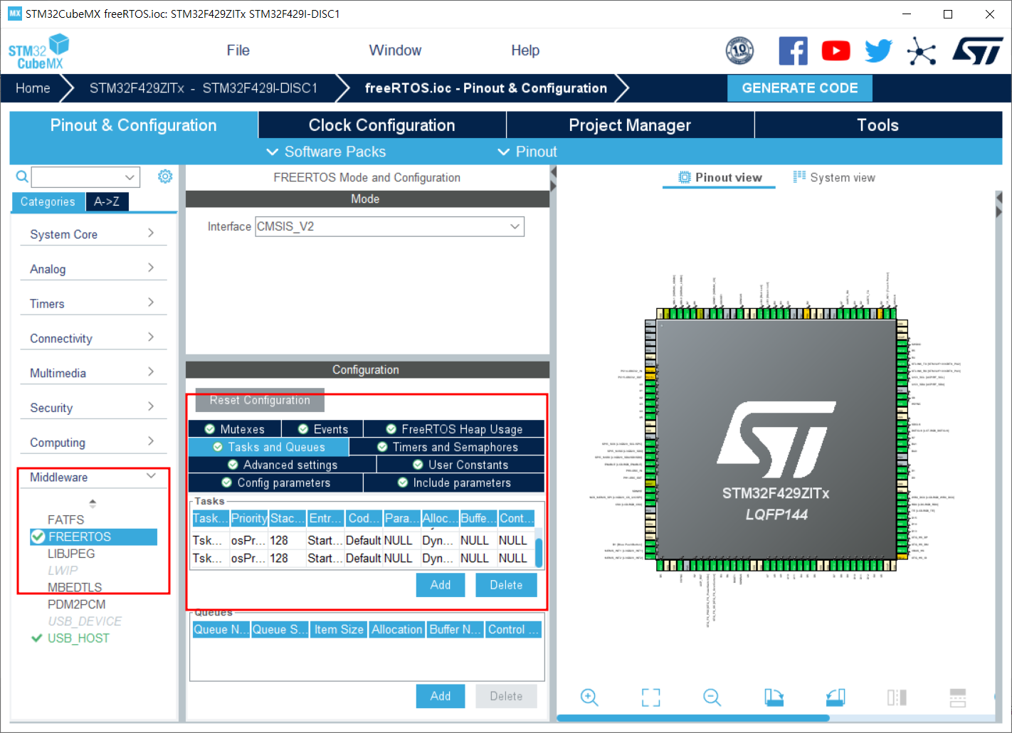
Task: Zoom out of the chip pinout
Action: pyautogui.click(x=712, y=697)
